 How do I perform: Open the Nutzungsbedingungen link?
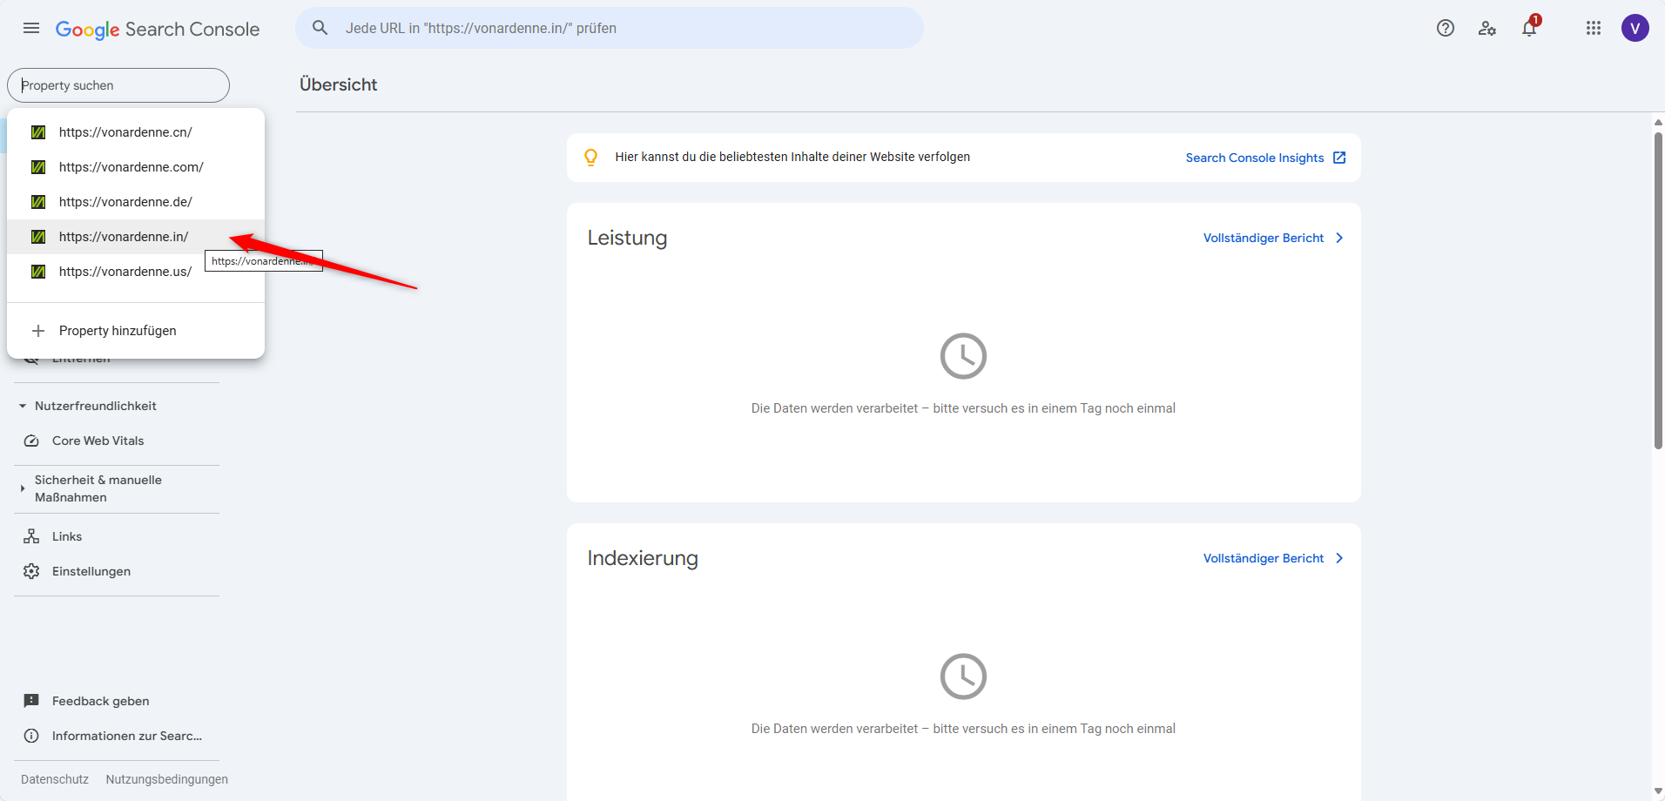(167, 779)
